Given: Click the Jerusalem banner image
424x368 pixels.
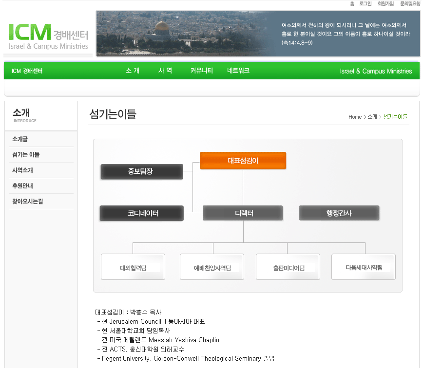Looking at the screenshot, I should tap(258, 34).
